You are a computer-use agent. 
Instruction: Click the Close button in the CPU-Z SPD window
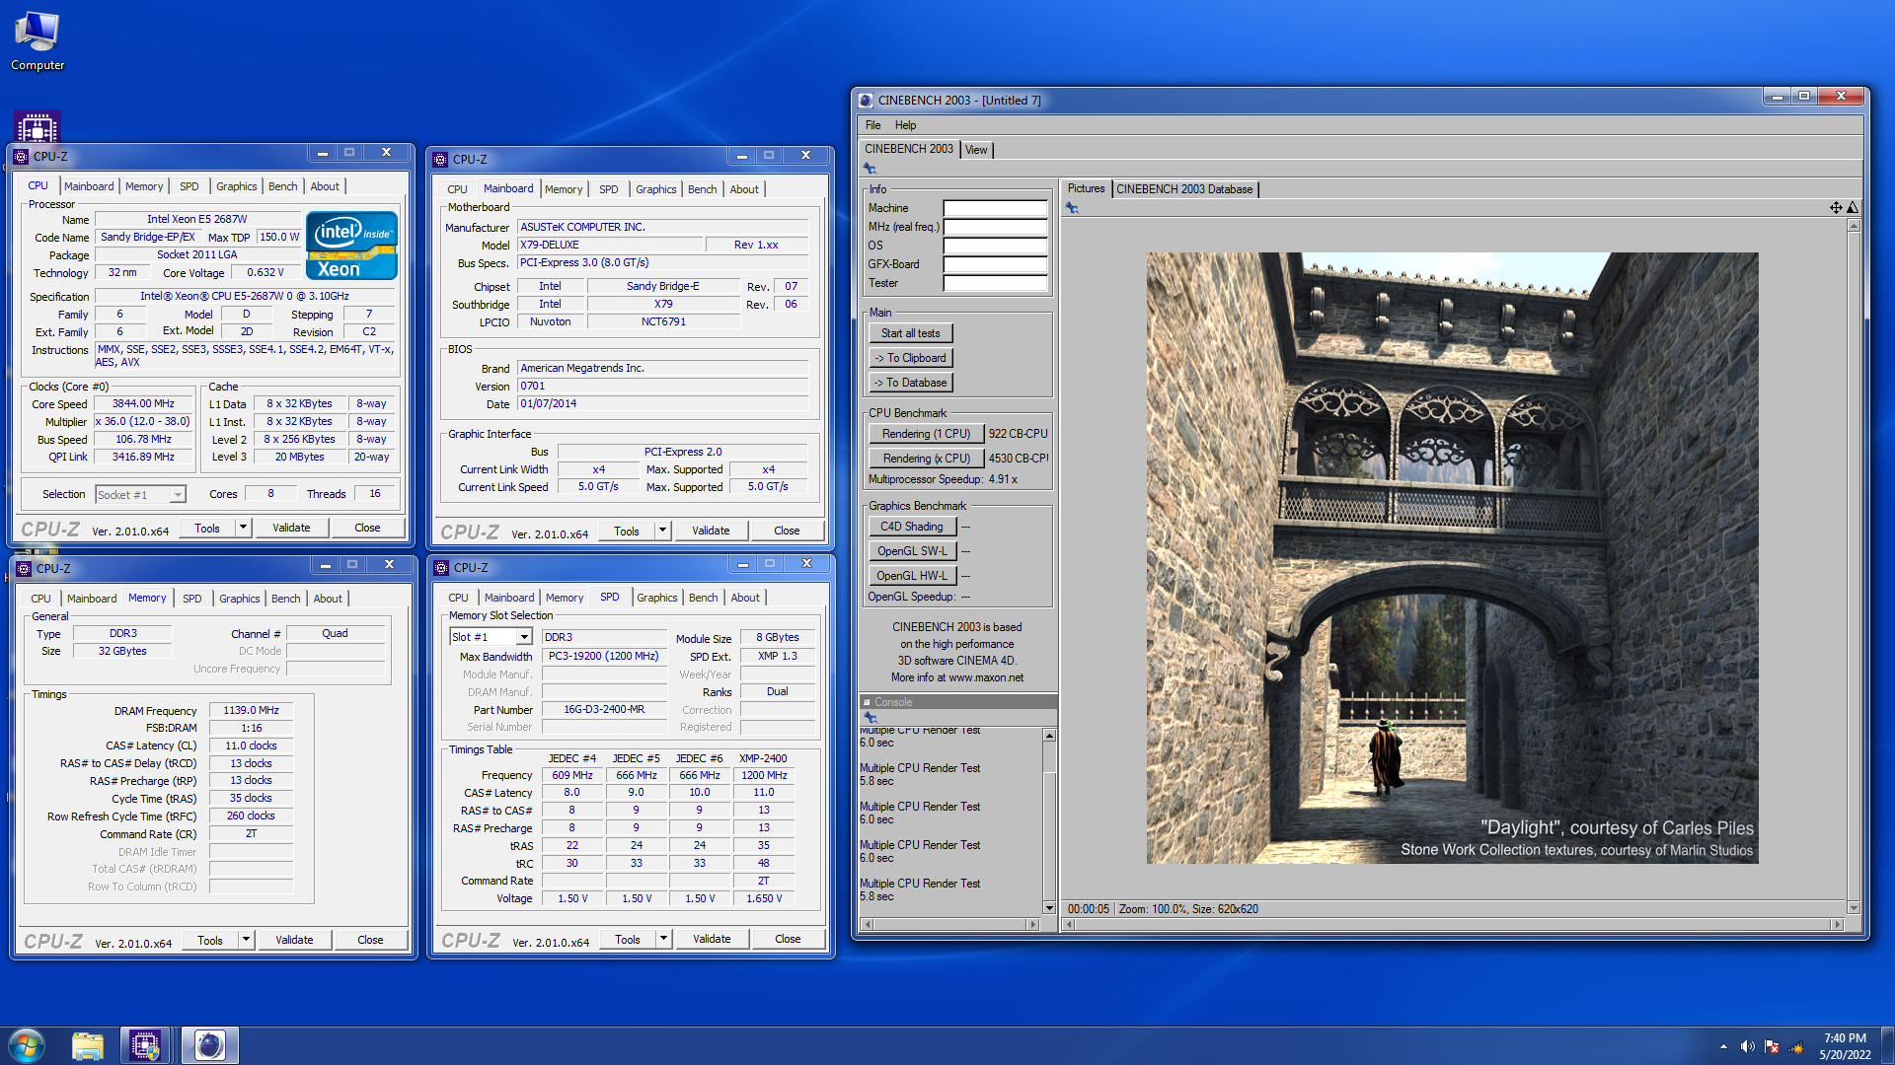point(788,939)
